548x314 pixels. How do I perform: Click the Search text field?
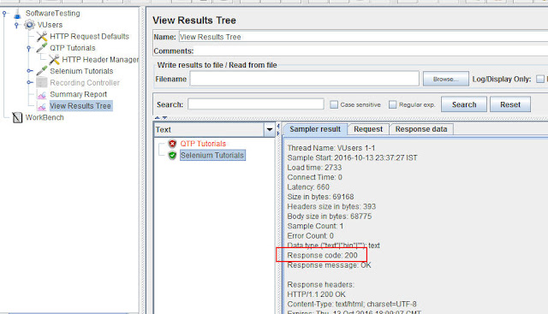[x=256, y=104]
